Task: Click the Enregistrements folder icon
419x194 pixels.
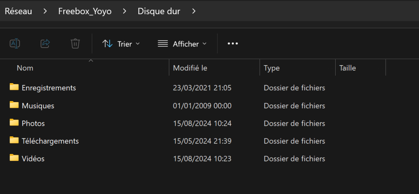Action: 15,87
